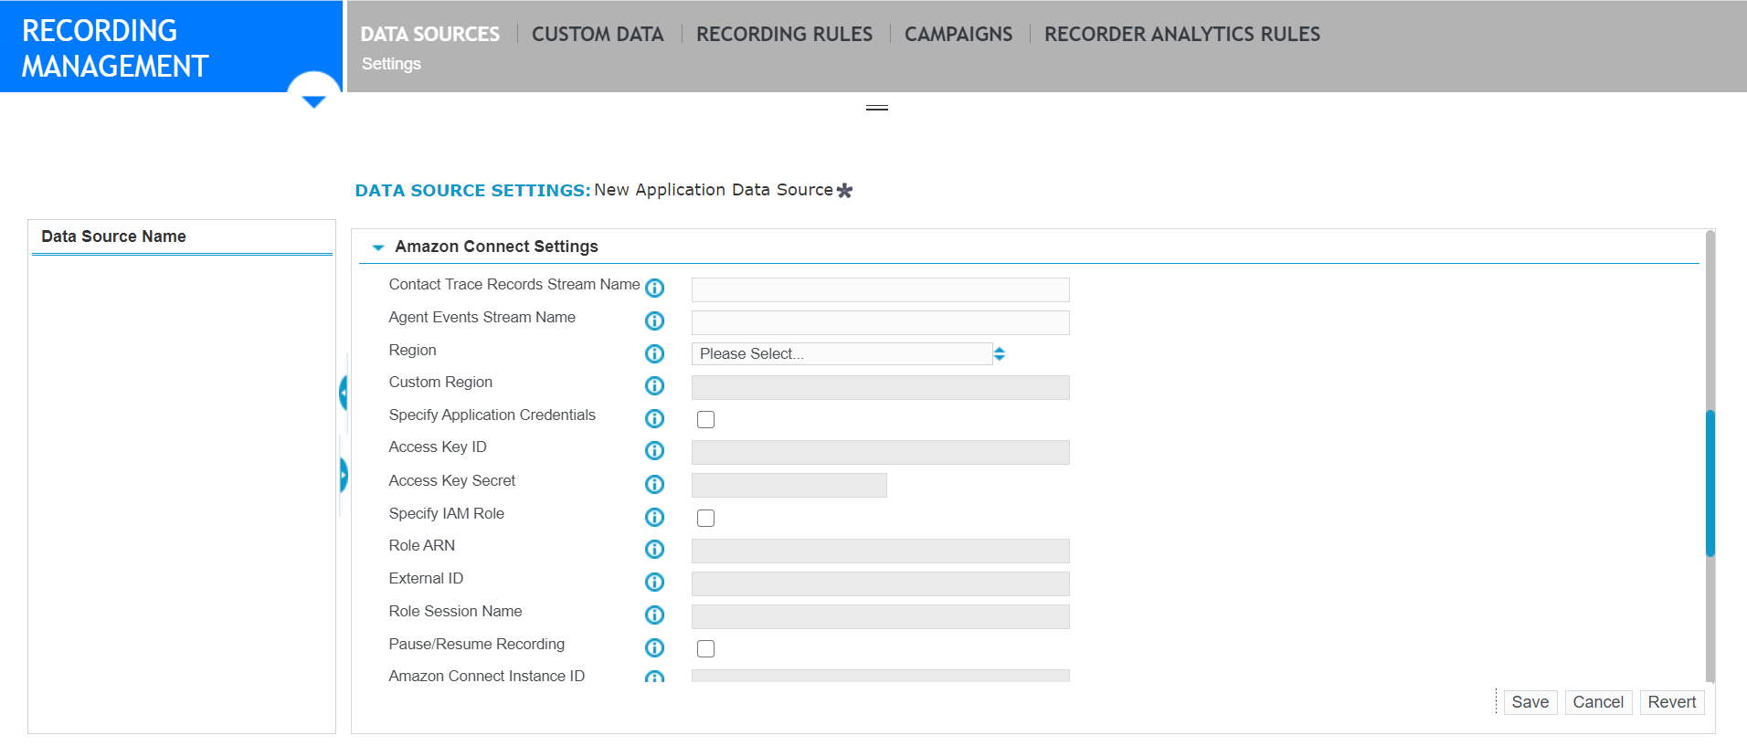
Task: Click the Cancel button
Action: (1598, 702)
